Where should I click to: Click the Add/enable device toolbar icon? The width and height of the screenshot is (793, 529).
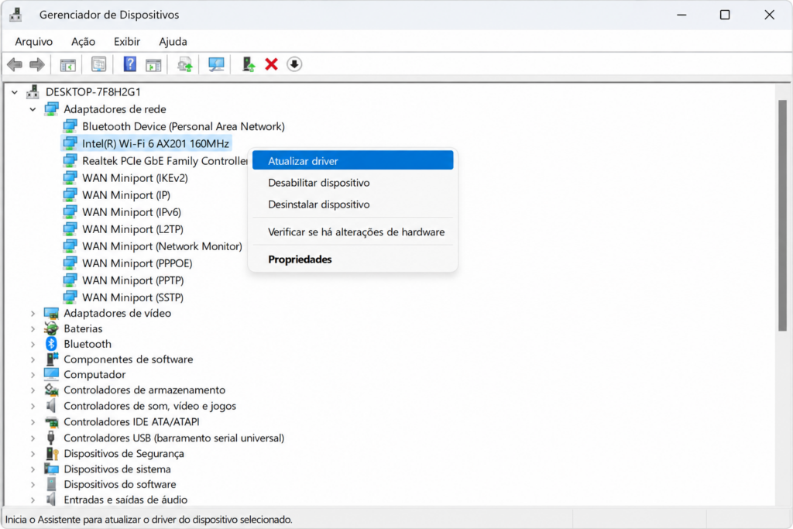[249, 64]
